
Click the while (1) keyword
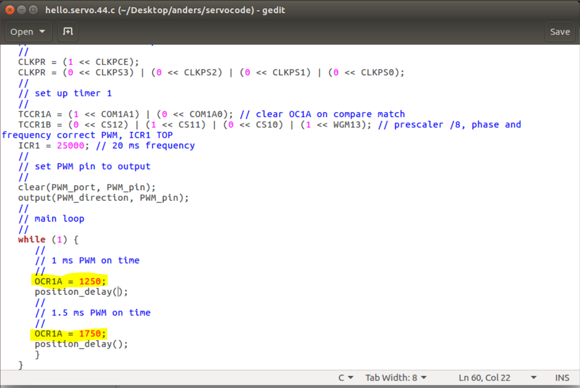tap(32, 239)
